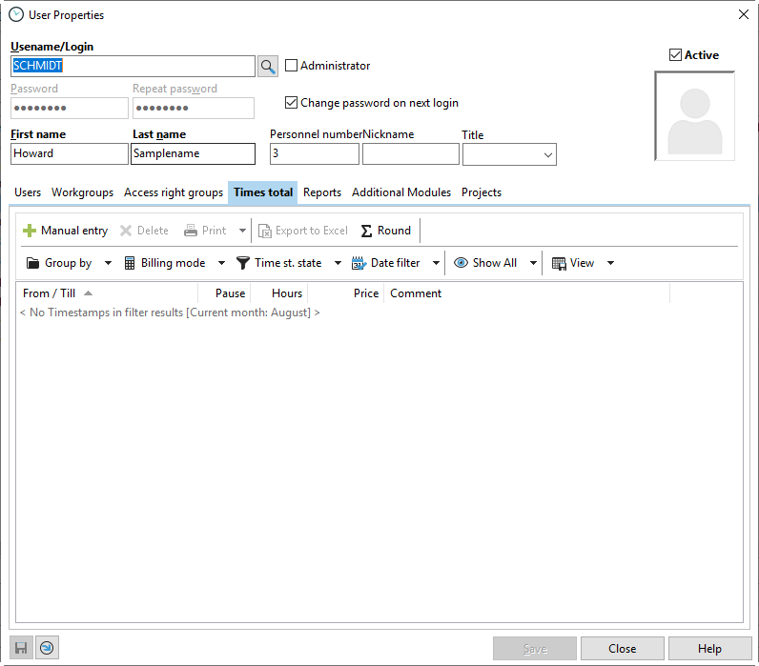Click the Billing mode calculator icon
This screenshot has width=759, height=666.
click(130, 263)
